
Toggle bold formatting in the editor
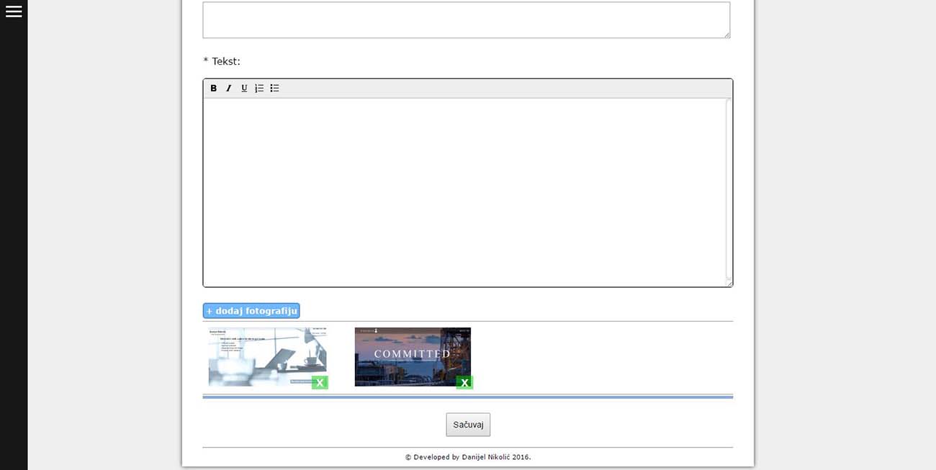pyautogui.click(x=214, y=89)
